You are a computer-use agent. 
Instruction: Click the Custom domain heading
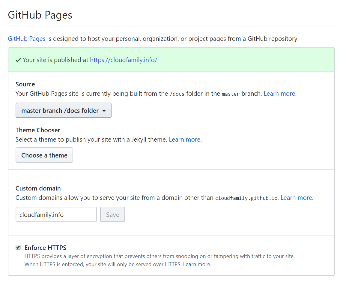(x=38, y=188)
